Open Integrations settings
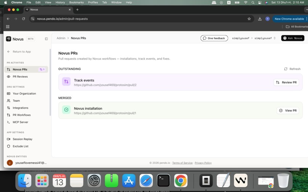Image resolution: width=308 pixels, height=192 pixels. 26,108
